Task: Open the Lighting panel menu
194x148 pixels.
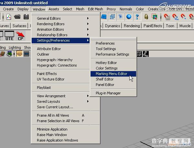Action: tap(15, 48)
